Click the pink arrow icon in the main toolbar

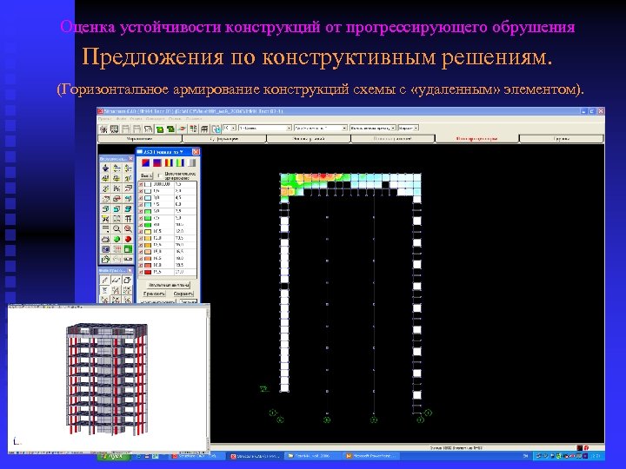(x=182, y=129)
